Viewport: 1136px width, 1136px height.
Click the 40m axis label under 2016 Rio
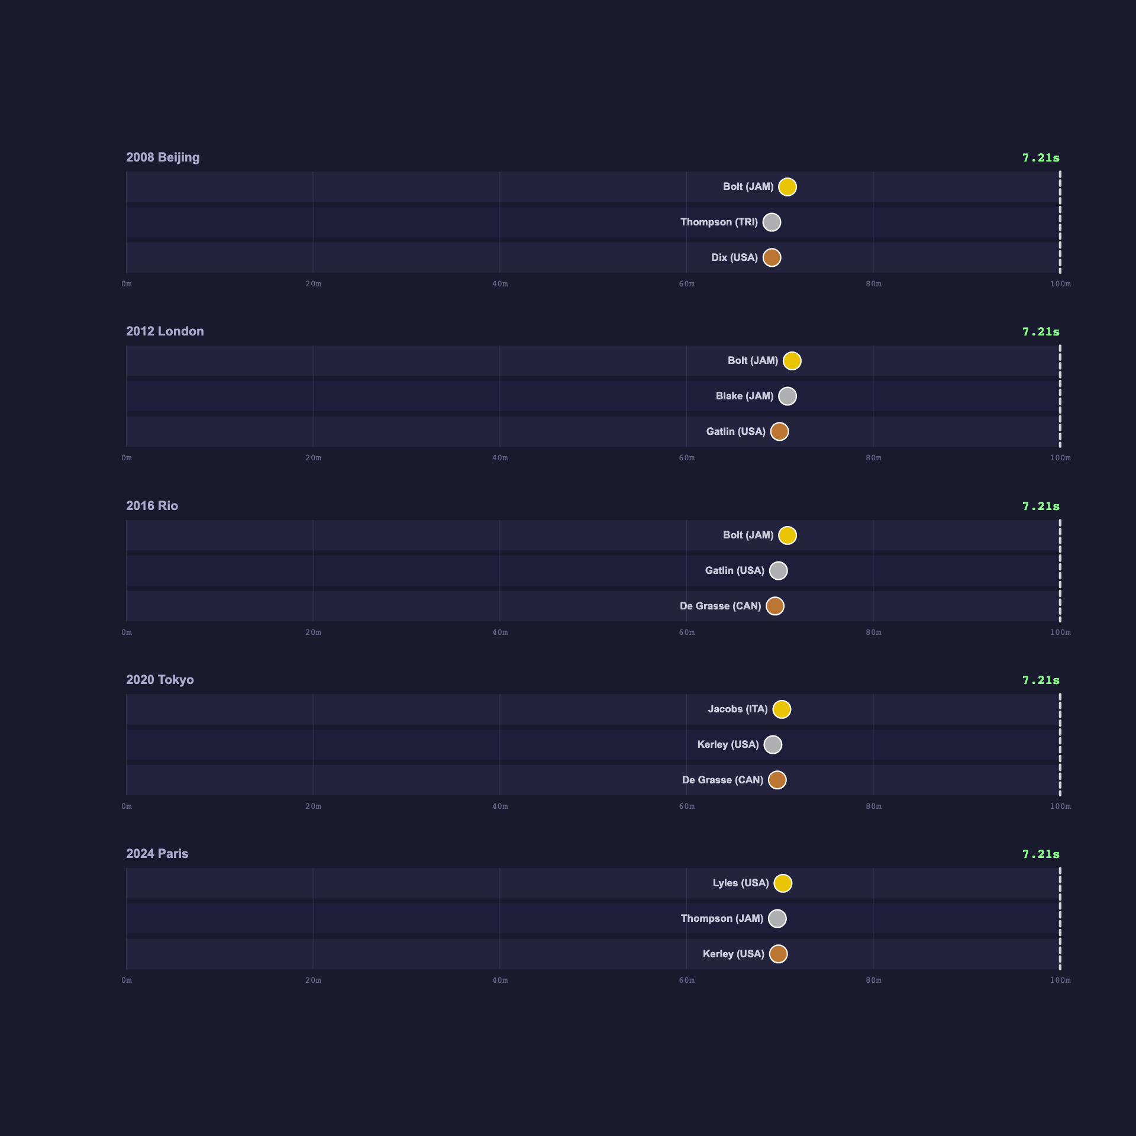[x=500, y=632]
